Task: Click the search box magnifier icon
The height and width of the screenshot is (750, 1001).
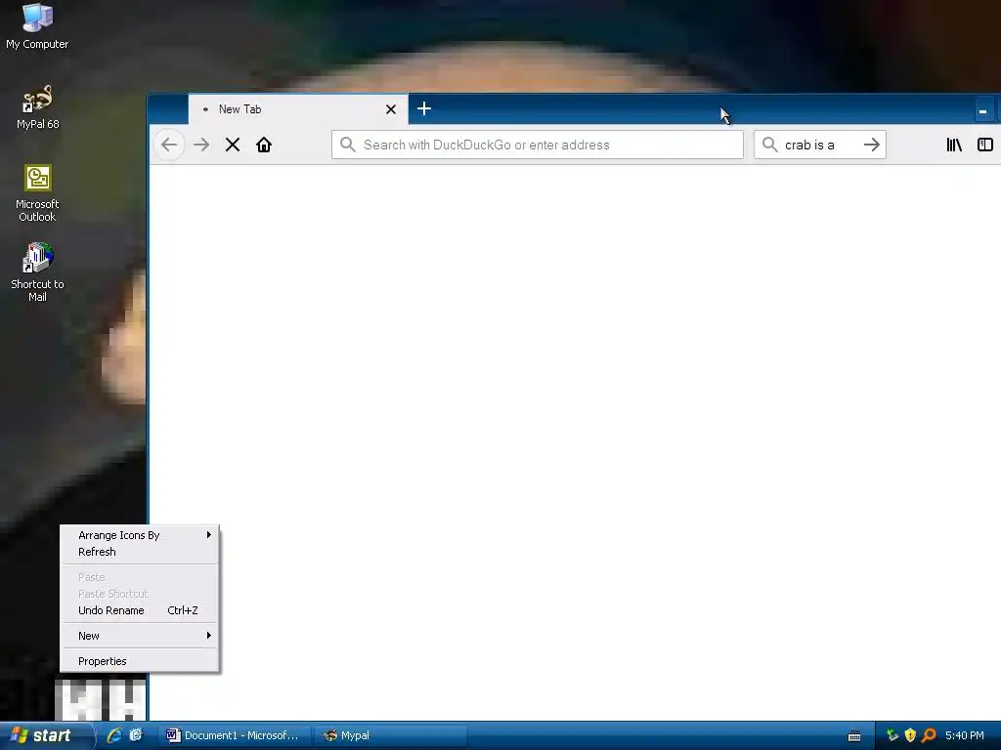Action: (x=770, y=145)
